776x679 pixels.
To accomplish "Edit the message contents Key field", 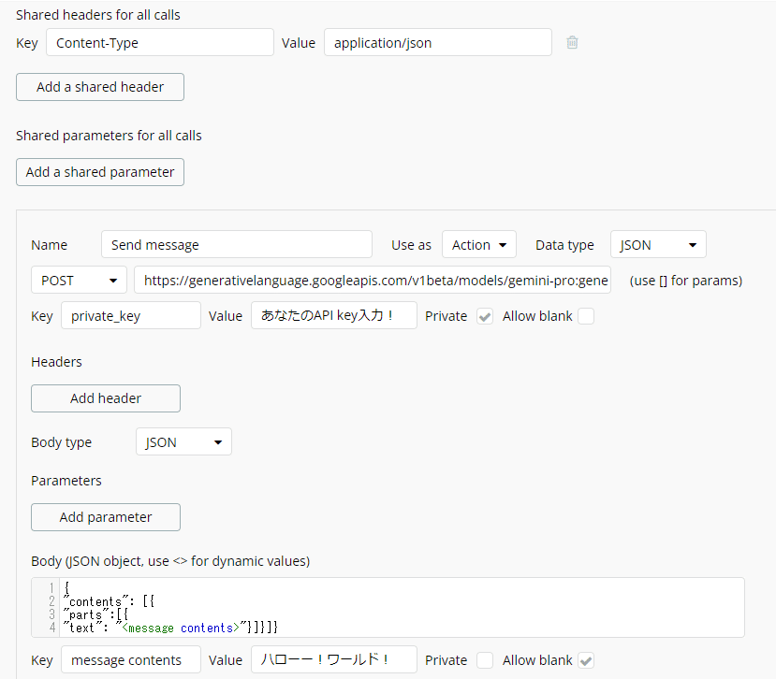I will click(131, 659).
